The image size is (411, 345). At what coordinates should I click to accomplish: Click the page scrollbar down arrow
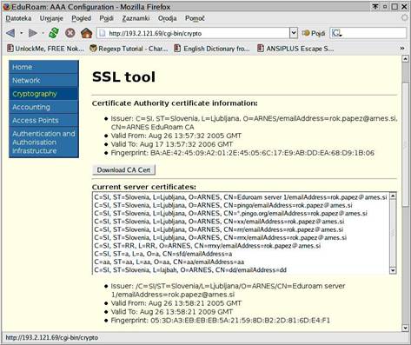[x=405, y=328]
